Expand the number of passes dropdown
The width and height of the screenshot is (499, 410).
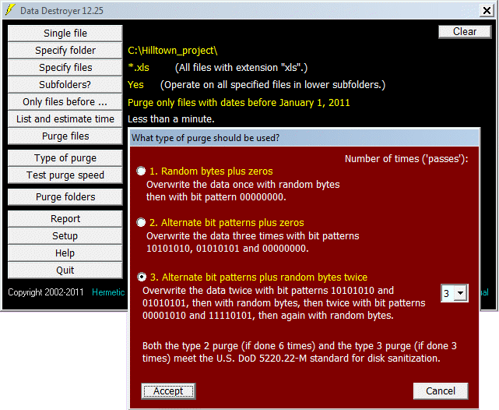click(x=461, y=293)
